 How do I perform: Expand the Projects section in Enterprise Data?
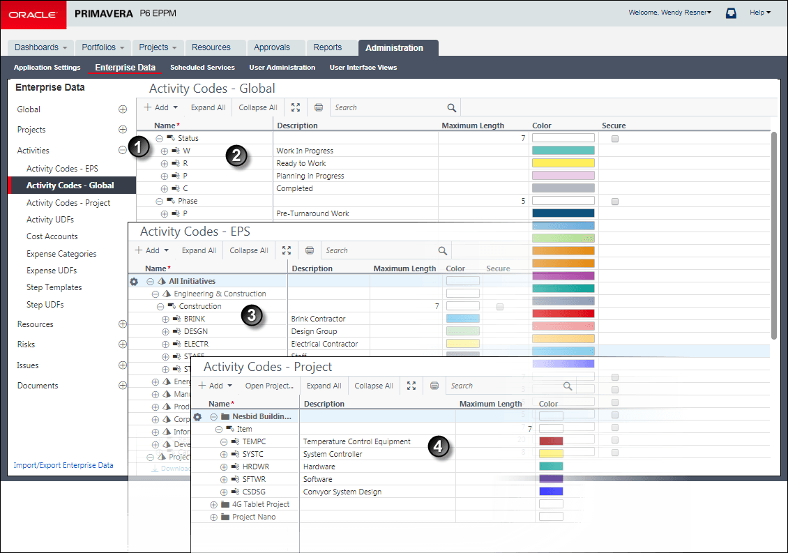point(123,129)
